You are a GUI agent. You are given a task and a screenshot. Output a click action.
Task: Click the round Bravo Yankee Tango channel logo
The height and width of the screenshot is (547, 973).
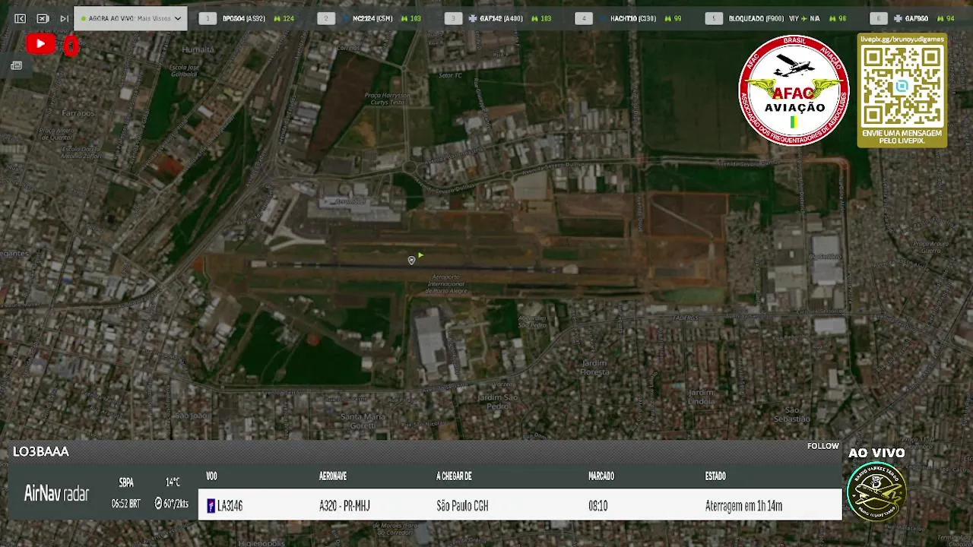point(876,491)
